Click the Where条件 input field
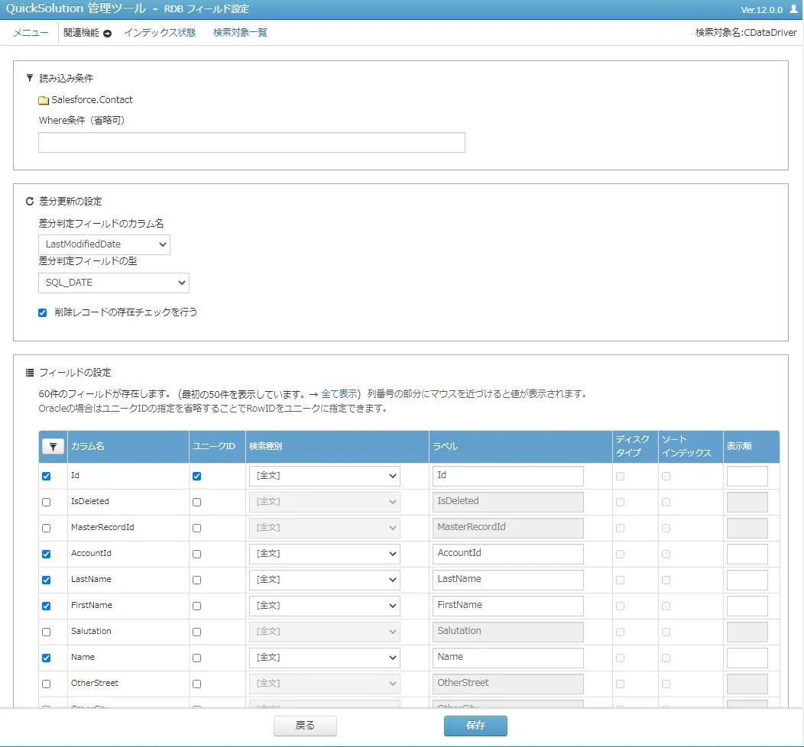Screen dimensions: 804x747 pyautogui.click(x=251, y=143)
